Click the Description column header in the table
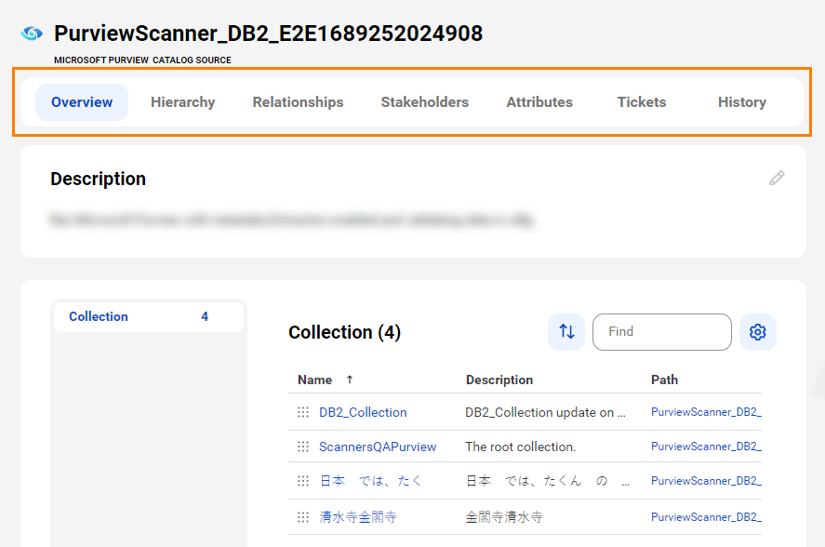Screen dimensions: 825x547 [499, 380]
